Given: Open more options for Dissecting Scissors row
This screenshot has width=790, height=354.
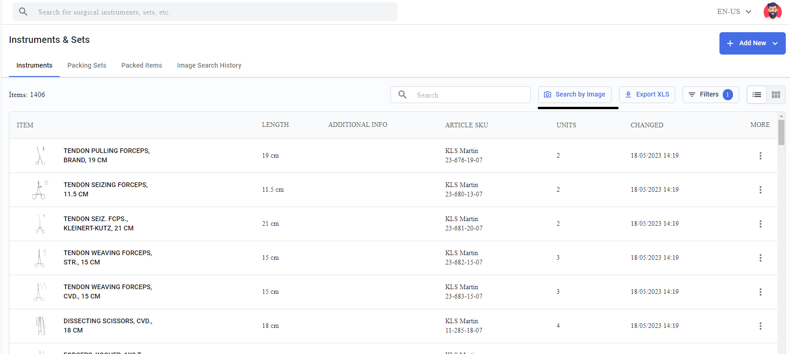Looking at the screenshot, I should tap(761, 326).
